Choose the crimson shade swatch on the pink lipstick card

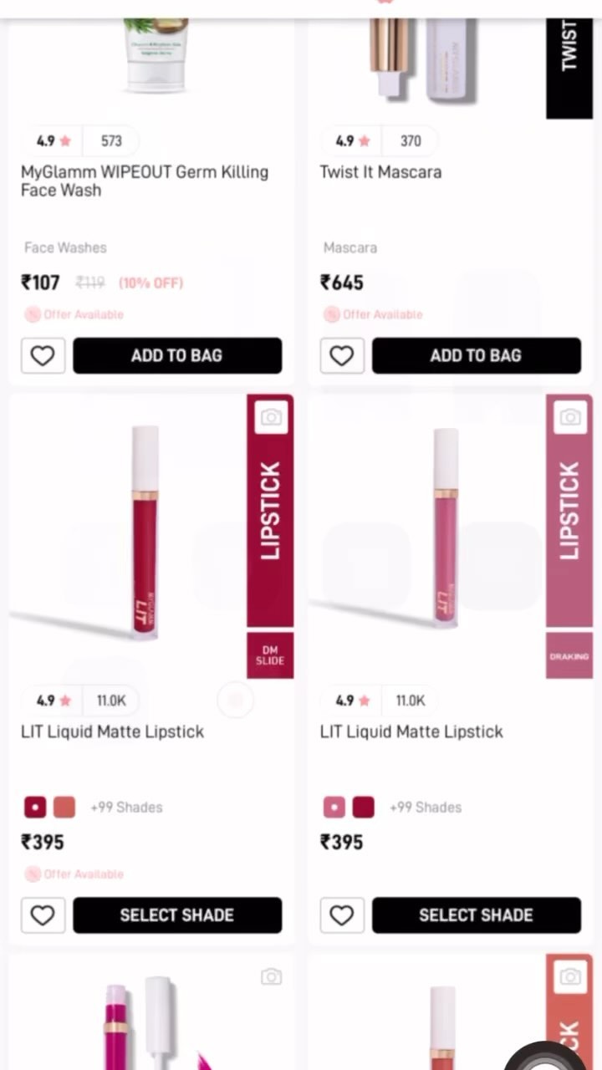363,808
